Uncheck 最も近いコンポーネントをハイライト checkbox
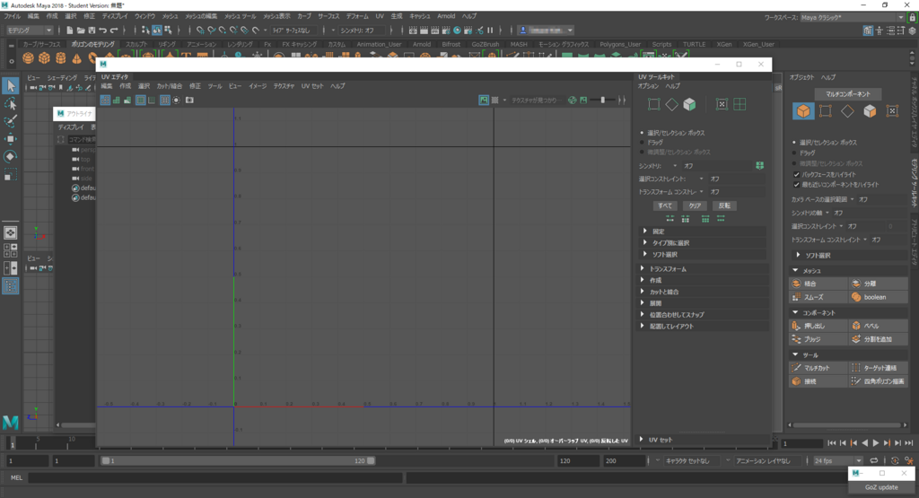Viewport: 919px width, 498px height. (x=797, y=185)
